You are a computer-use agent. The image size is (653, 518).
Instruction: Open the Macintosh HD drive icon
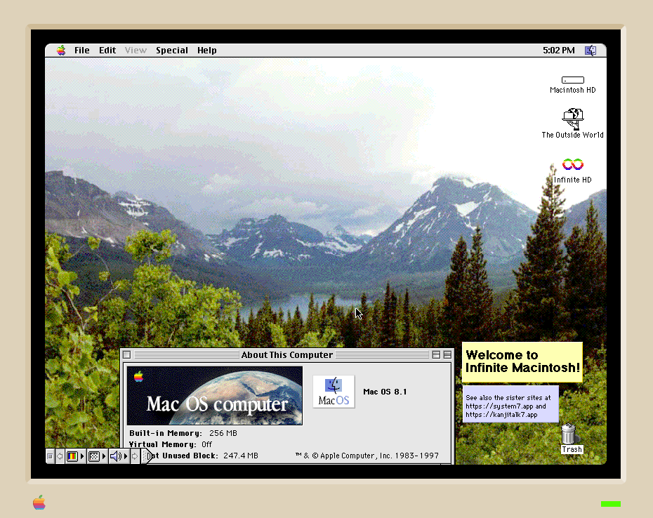tap(572, 80)
